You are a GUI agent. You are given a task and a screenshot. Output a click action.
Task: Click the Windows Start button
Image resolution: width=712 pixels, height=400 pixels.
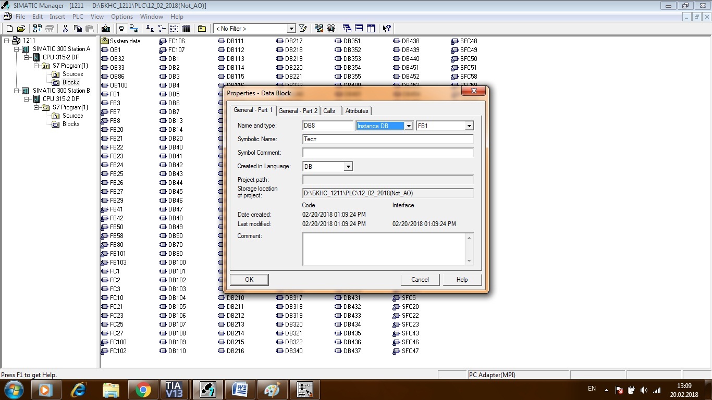14,390
